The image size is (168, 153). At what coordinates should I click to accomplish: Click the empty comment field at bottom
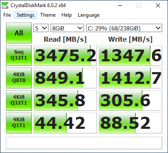84,143
